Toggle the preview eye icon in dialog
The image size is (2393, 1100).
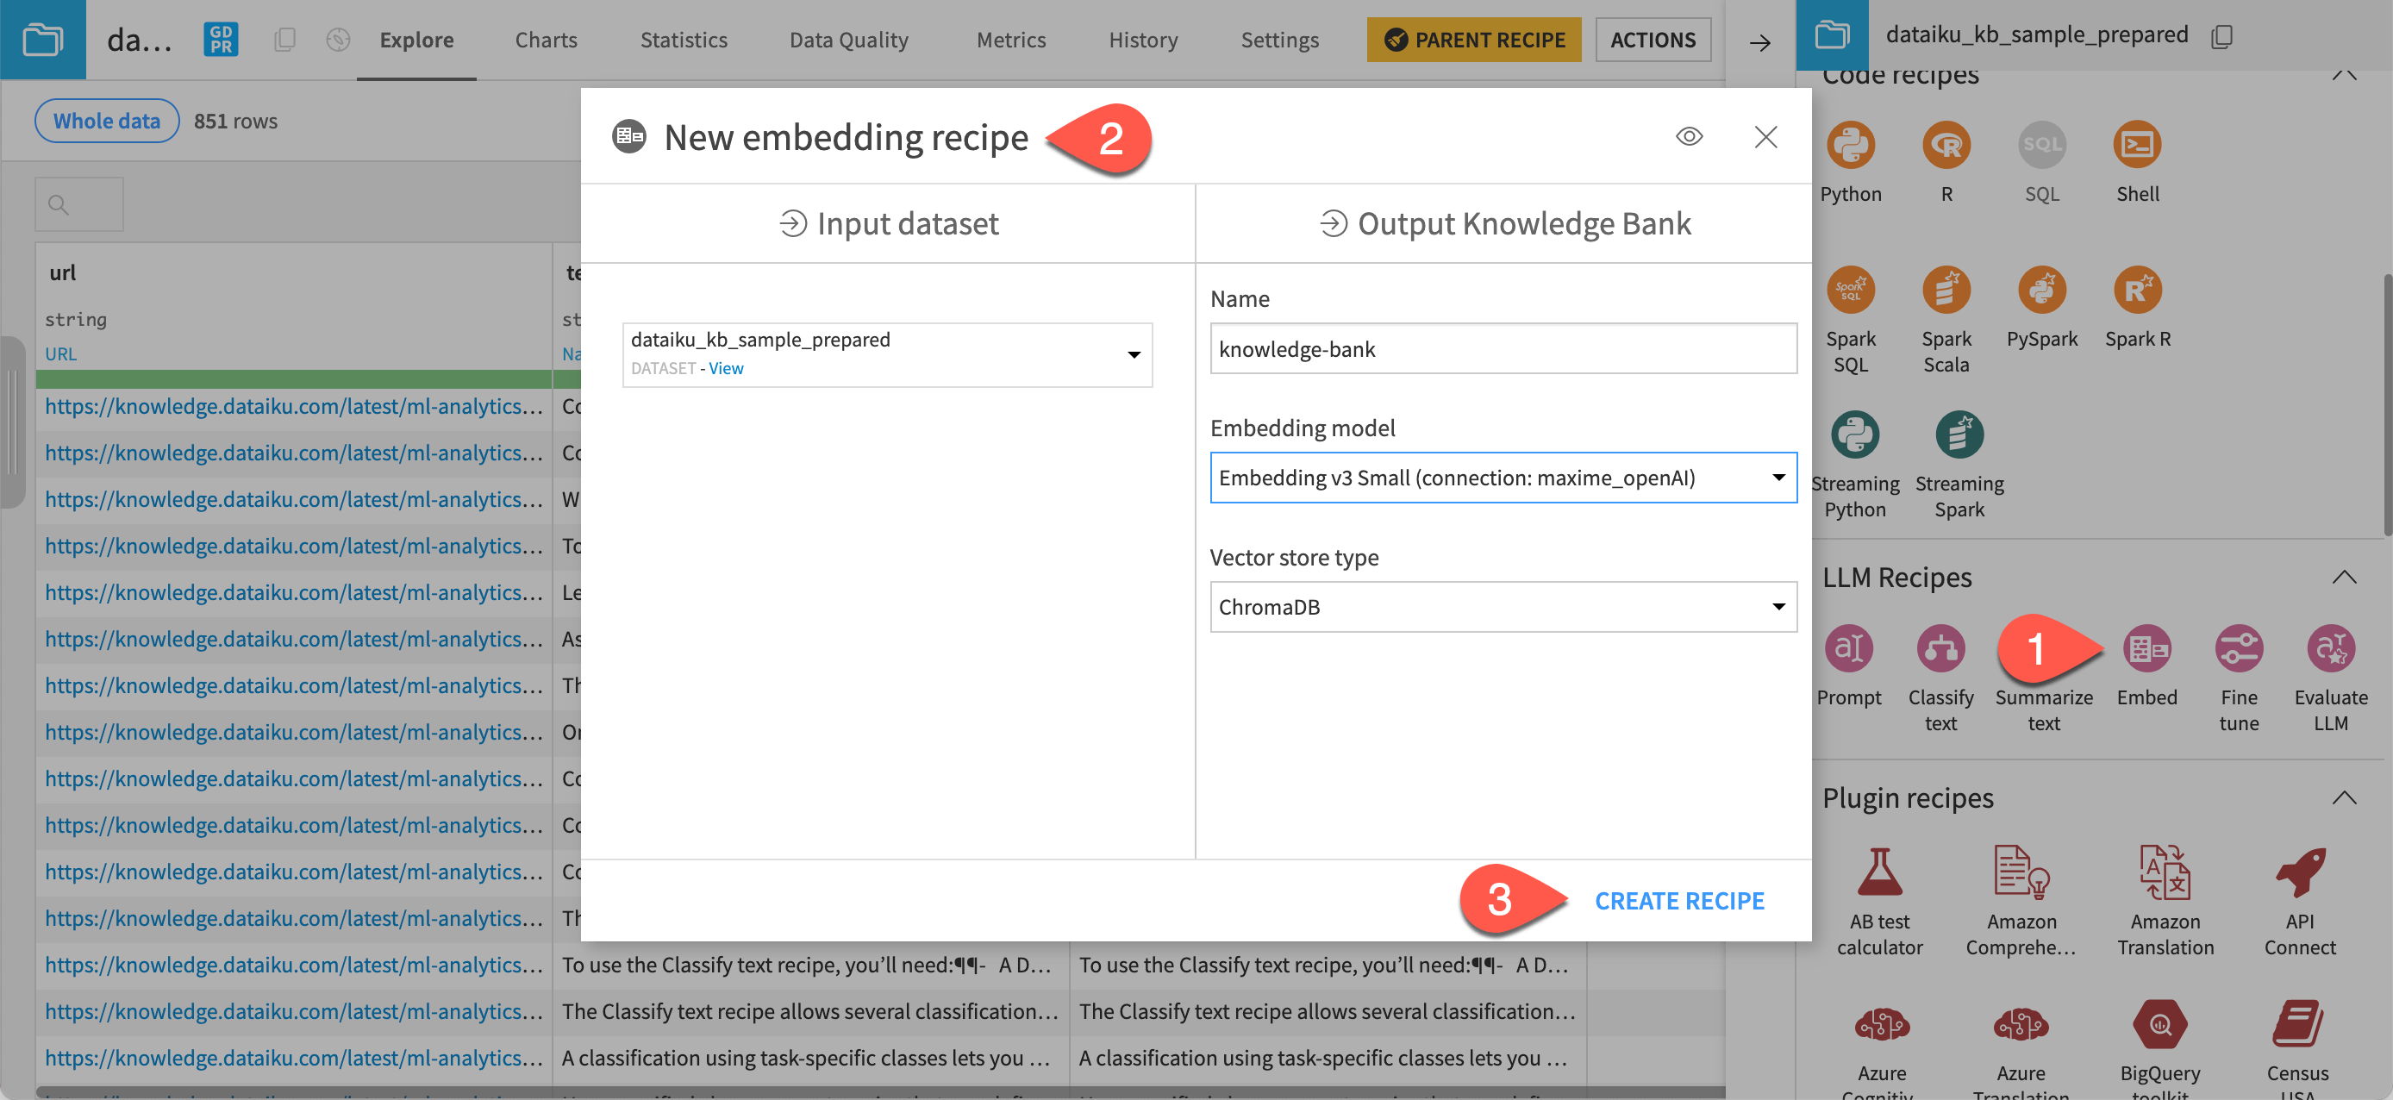pos(1688,136)
